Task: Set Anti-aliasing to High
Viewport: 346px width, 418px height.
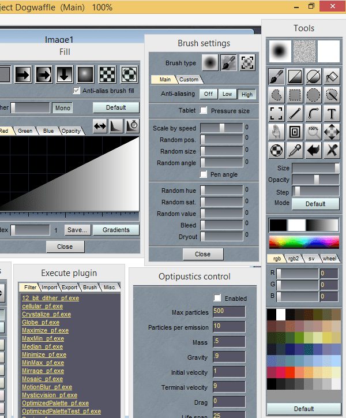Action: tap(247, 94)
